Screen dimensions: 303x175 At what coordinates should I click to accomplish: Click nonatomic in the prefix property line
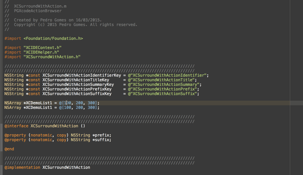[41, 135]
